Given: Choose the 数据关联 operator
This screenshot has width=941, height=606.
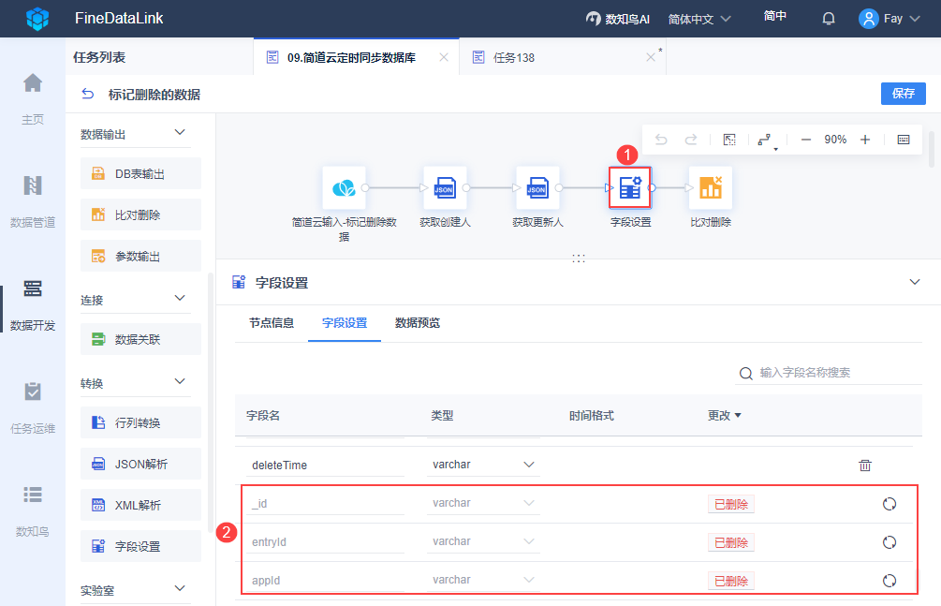Looking at the screenshot, I should 141,339.
